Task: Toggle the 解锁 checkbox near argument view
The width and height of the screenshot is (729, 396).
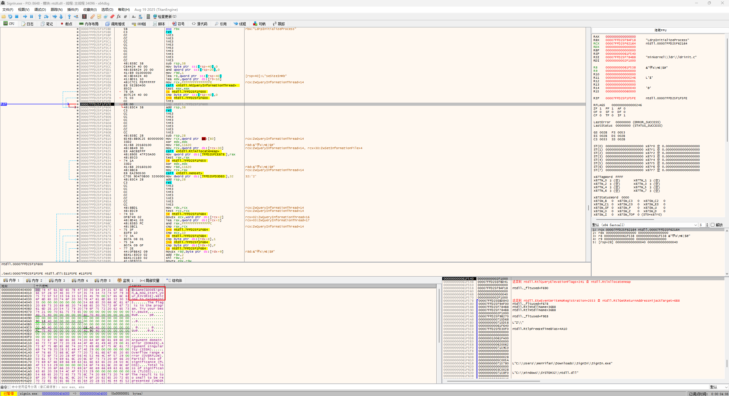Action: pos(713,225)
